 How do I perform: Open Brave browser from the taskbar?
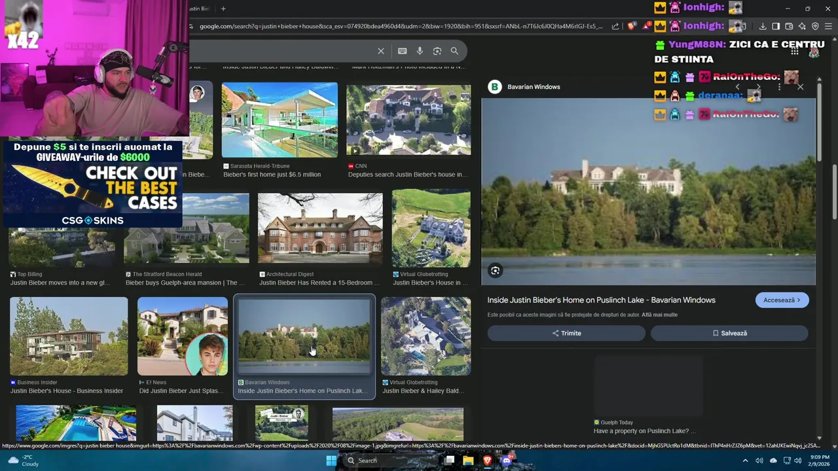click(x=487, y=461)
